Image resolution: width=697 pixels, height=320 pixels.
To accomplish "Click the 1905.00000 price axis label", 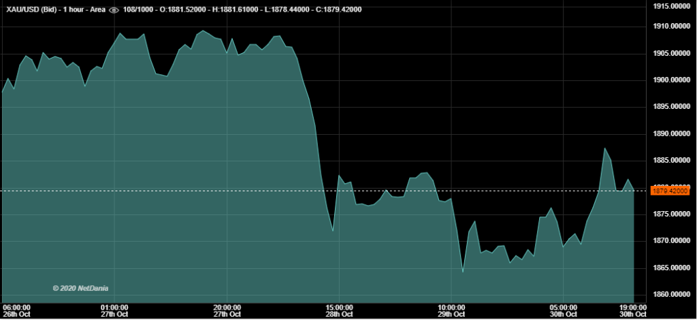I will pyautogui.click(x=670, y=53).
